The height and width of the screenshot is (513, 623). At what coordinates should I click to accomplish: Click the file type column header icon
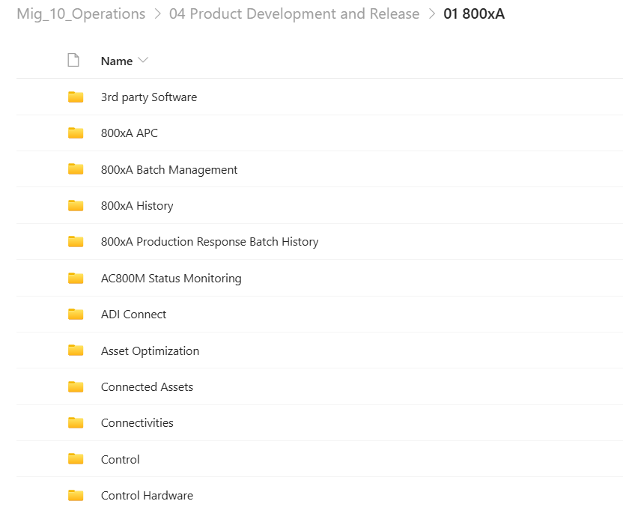73,61
